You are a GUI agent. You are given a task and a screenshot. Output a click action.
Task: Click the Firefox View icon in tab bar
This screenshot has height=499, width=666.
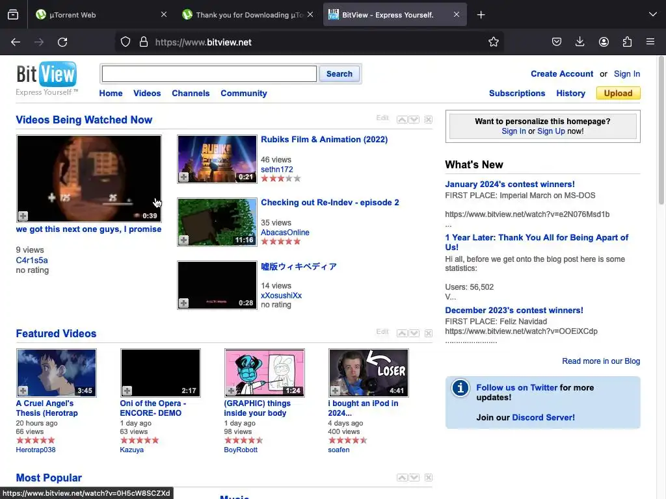[x=13, y=15]
